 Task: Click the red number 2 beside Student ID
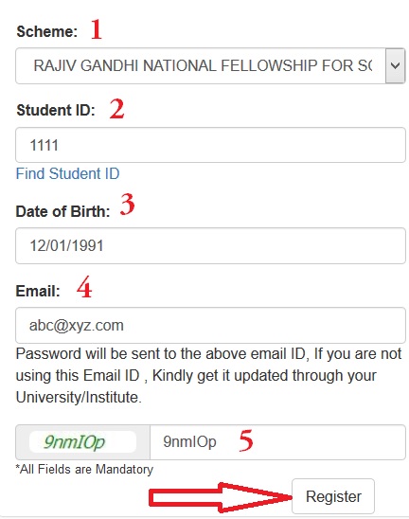pyautogui.click(x=116, y=109)
